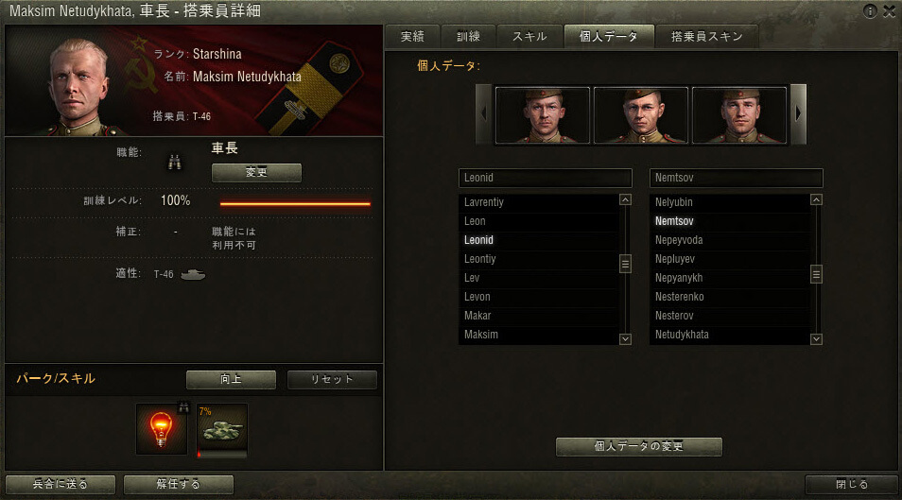The width and height of the screenshot is (902, 500).
Task: Show previous portraits with the left arrow
Action: tap(484, 114)
